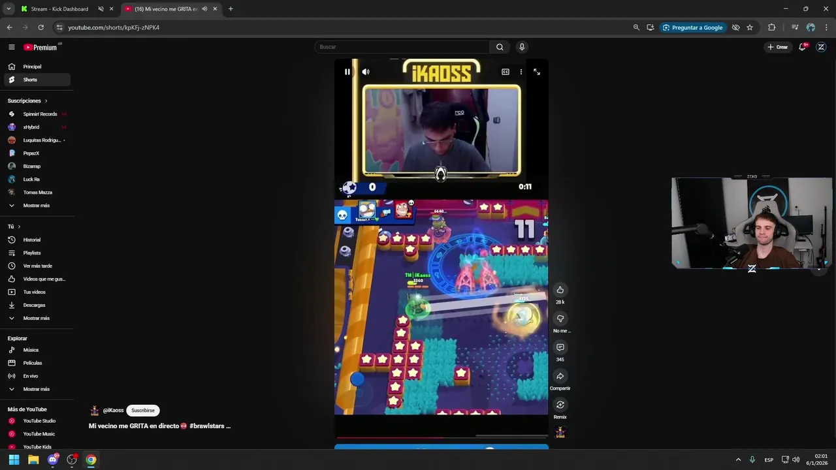Open Windows Start menu
This screenshot has width=836, height=470.
point(14,460)
